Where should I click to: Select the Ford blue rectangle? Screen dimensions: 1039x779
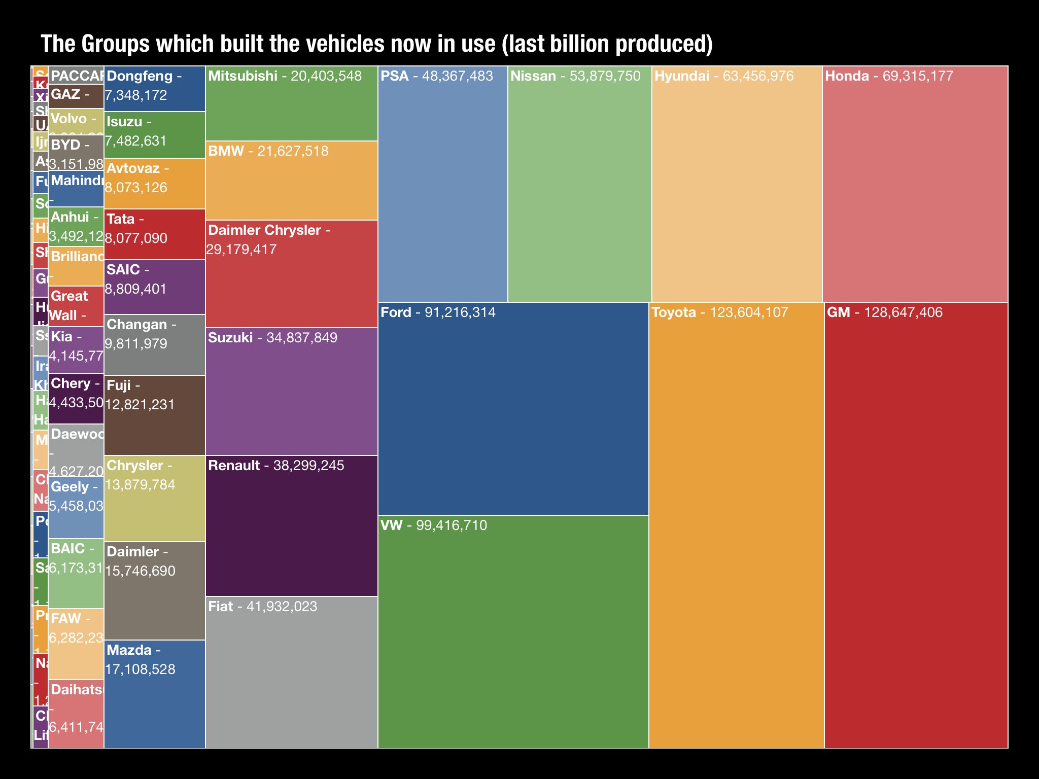click(513, 408)
